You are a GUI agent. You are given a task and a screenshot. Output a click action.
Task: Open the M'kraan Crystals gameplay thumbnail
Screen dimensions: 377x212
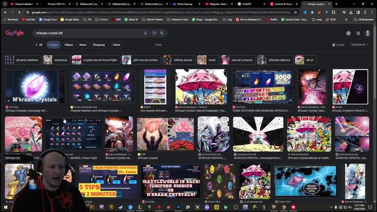pos(35,87)
